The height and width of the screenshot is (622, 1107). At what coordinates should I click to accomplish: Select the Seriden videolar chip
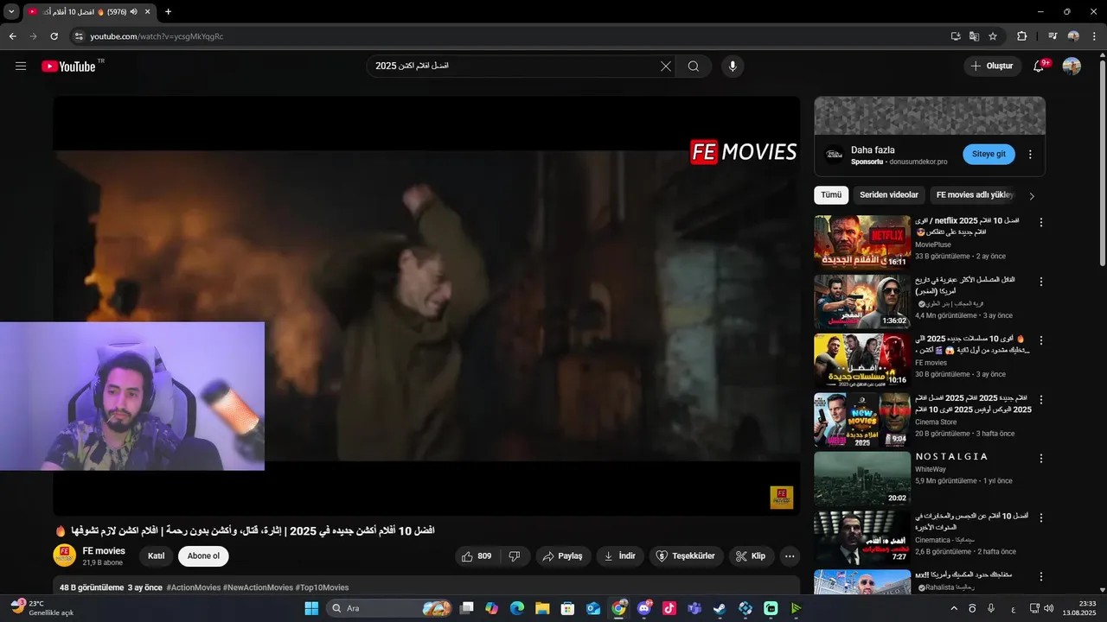(x=889, y=195)
